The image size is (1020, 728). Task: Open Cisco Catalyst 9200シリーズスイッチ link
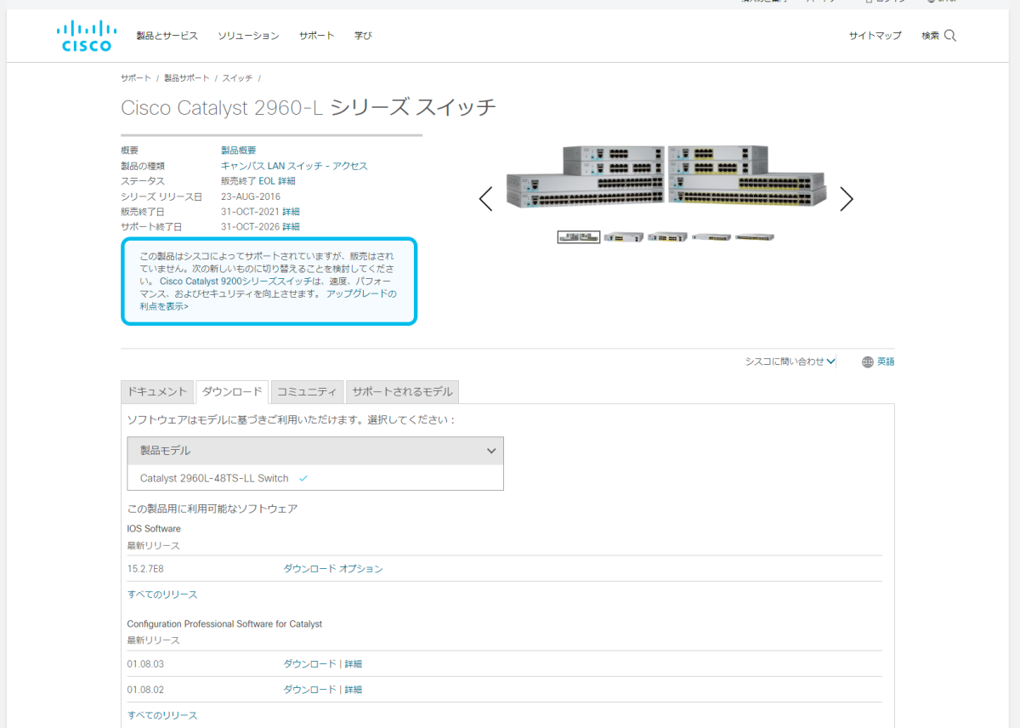pos(235,281)
